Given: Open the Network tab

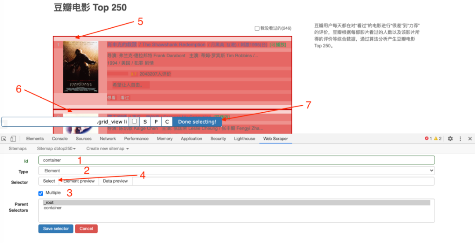Looking at the screenshot, I should point(108,139).
